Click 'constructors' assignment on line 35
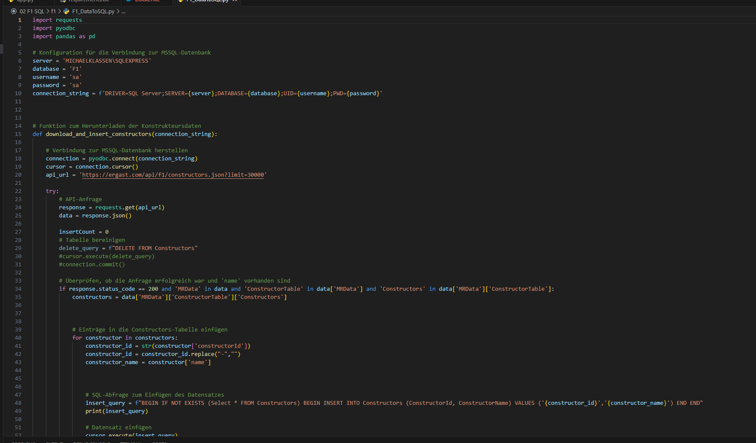The height and width of the screenshot is (443, 756). pyautogui.click(x=92, y=297)
